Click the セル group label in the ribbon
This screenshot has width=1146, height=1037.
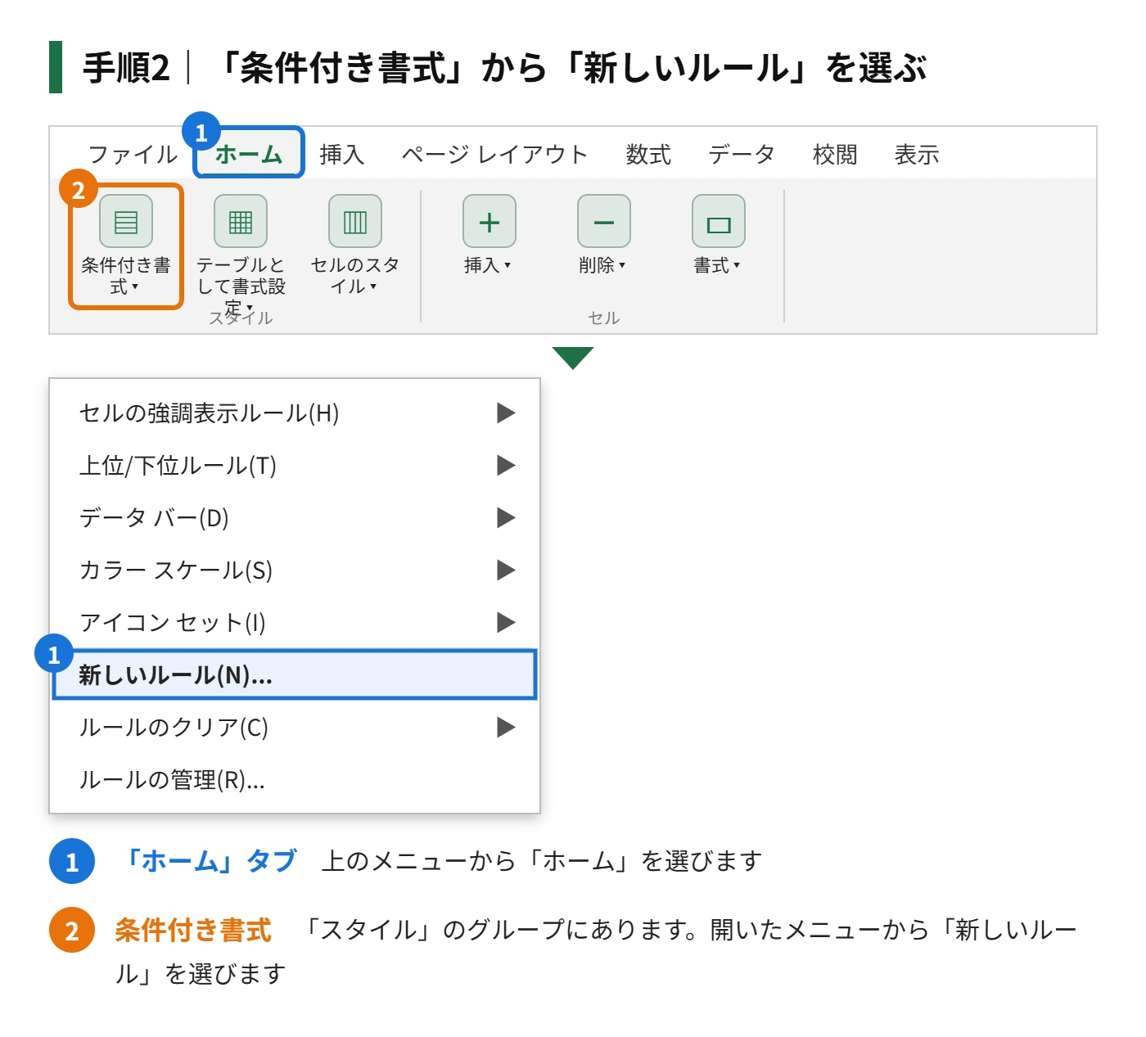[604, 318]
